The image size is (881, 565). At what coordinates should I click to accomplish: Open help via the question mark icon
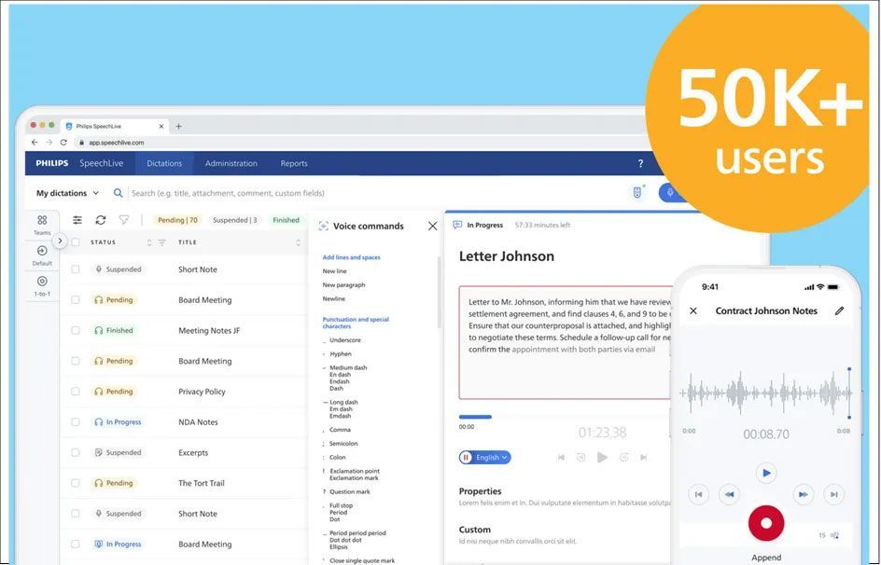[x=640, y=162]
